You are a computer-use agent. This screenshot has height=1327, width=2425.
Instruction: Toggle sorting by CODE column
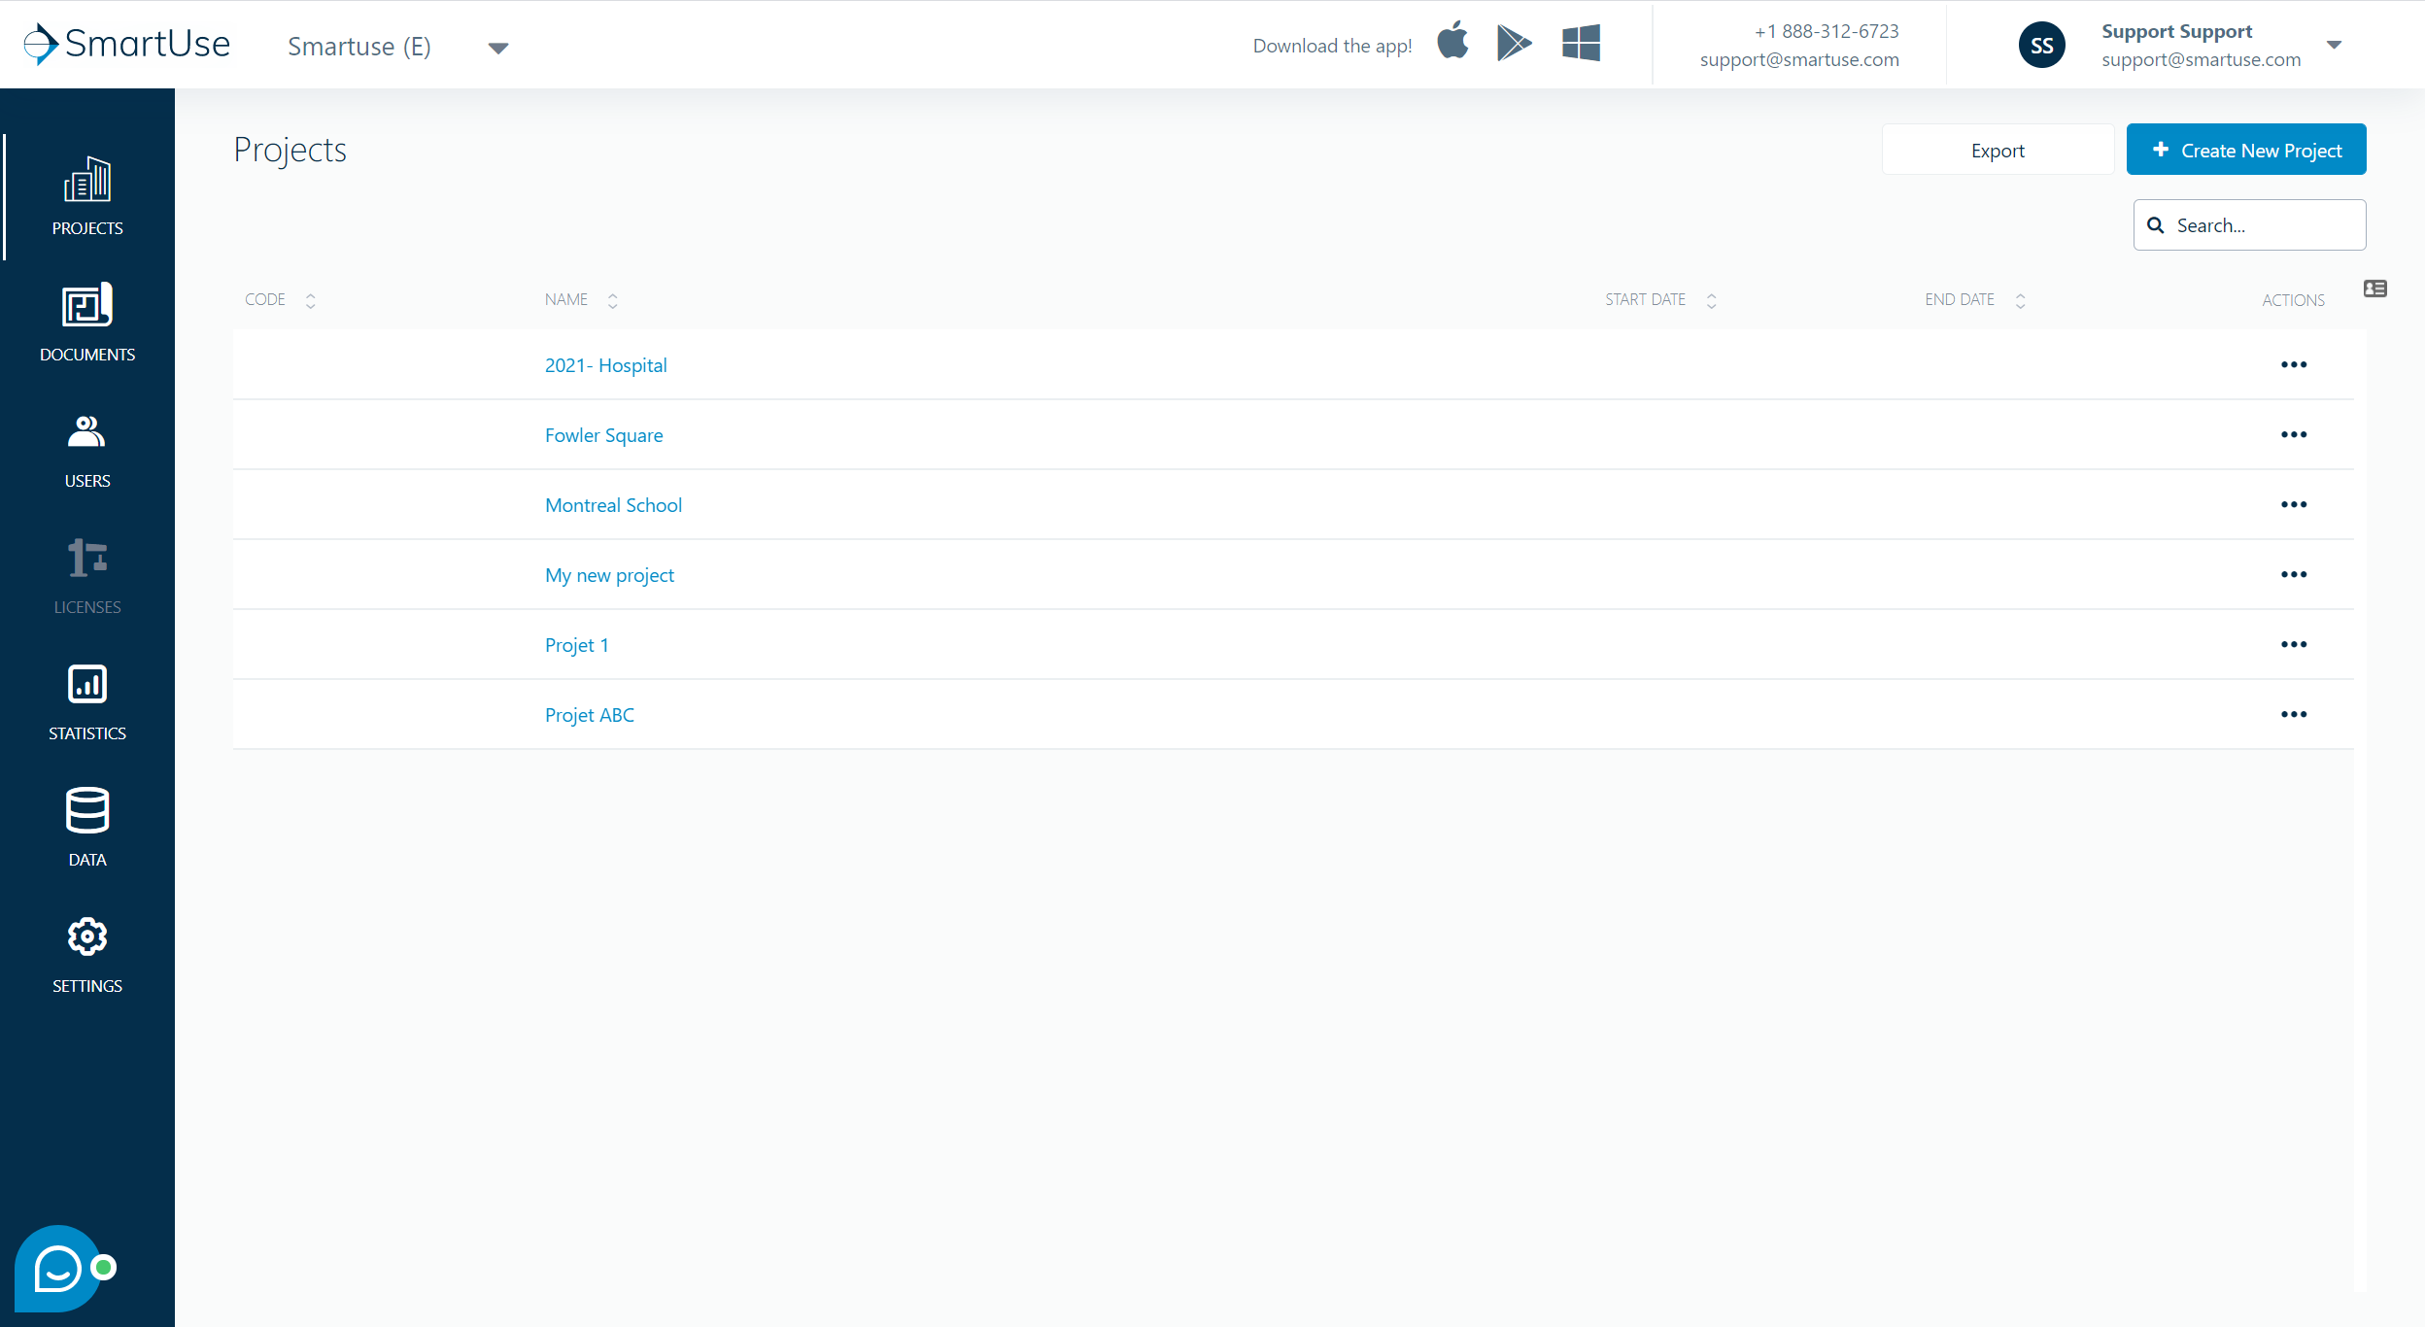coord(310,299)
